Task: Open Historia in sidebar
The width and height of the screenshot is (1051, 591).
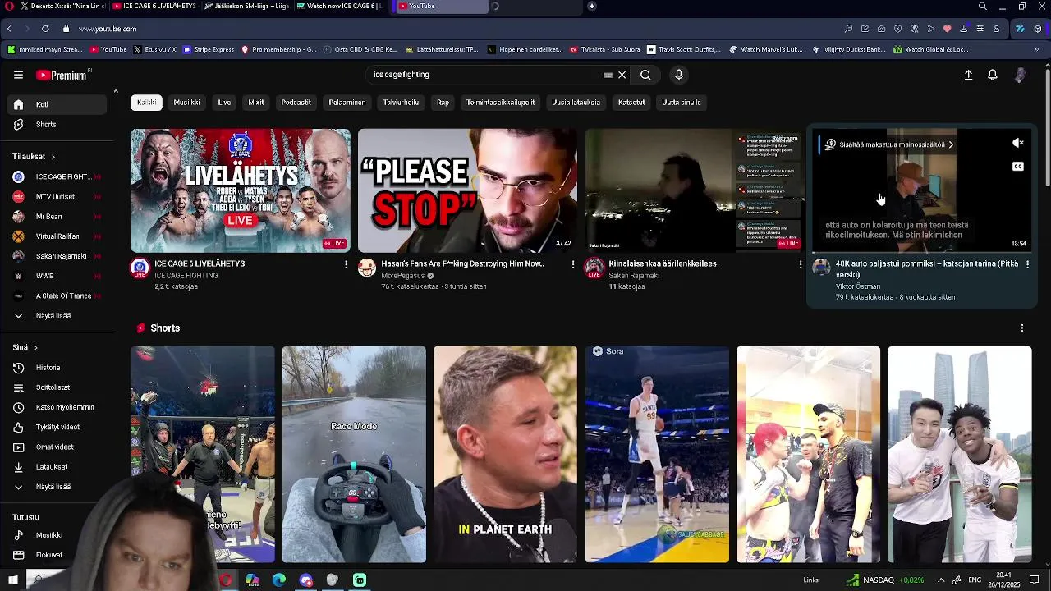Action: (57, 368)
